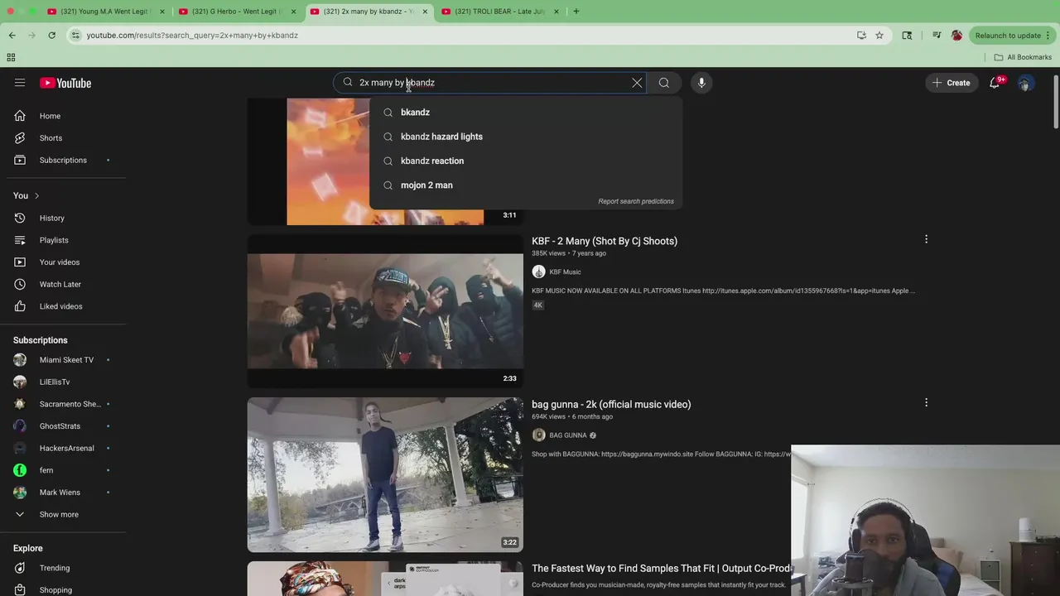Select the kbandz hazard lights suggestion
The height and width of the screenshot is (596, 1060).
[526, 137]
